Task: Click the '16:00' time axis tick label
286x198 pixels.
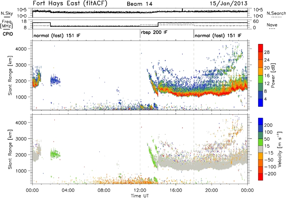Action: [x=176, y=190]
